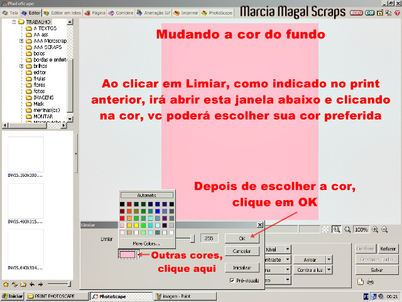Open the pink color dropdown arrow
Image resolution: width=402 pixels, height=302 pixels.
click(x=139, y=255)
